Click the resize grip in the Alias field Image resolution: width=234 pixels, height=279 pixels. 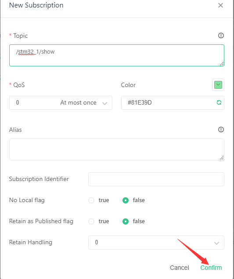[222, 158]
